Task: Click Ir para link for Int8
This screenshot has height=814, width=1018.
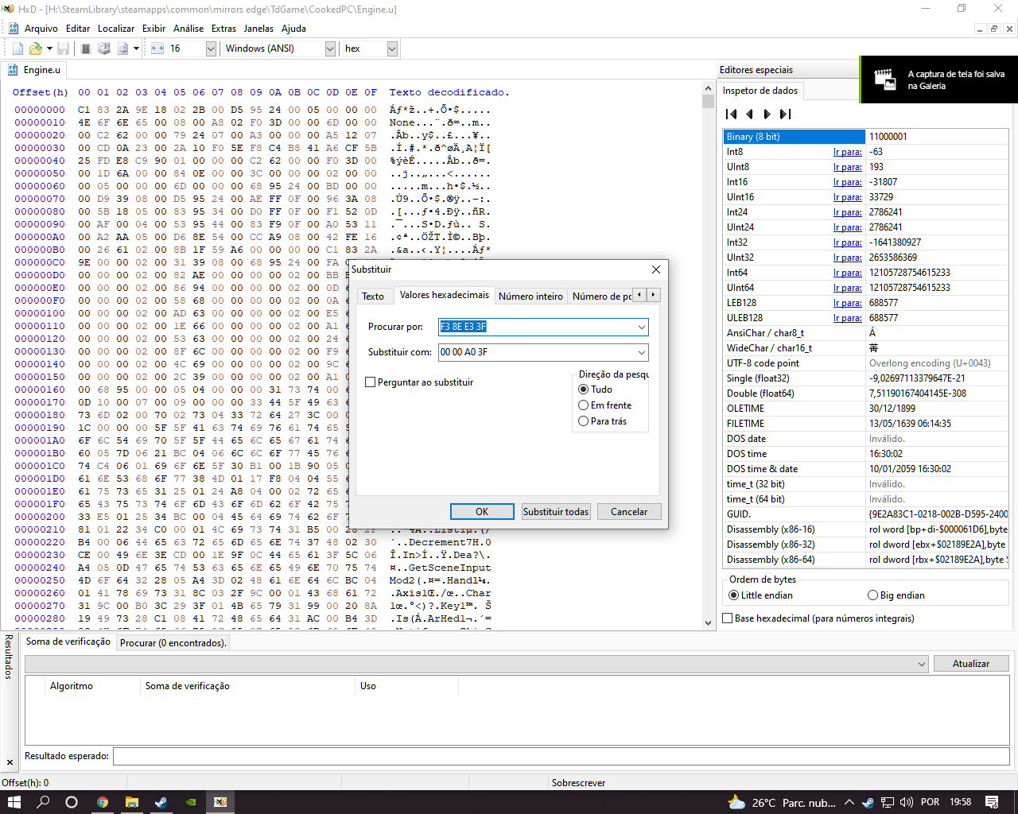Action: tap(848, 152)
